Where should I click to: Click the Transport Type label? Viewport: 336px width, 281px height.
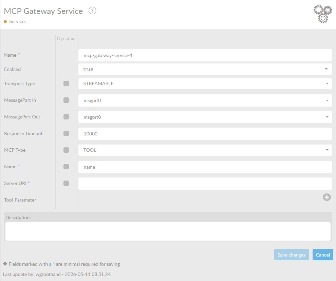click(x=19, y=83)
